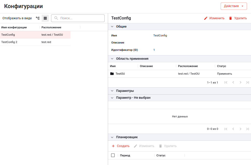This screenshot has width=251, height=165.
Task: Collapse the Параметры section
Action: [112, 91]
